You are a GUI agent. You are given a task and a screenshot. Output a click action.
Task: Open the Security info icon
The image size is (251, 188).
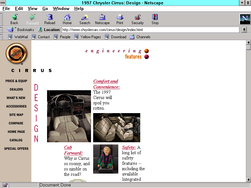(x=137, y=17)
